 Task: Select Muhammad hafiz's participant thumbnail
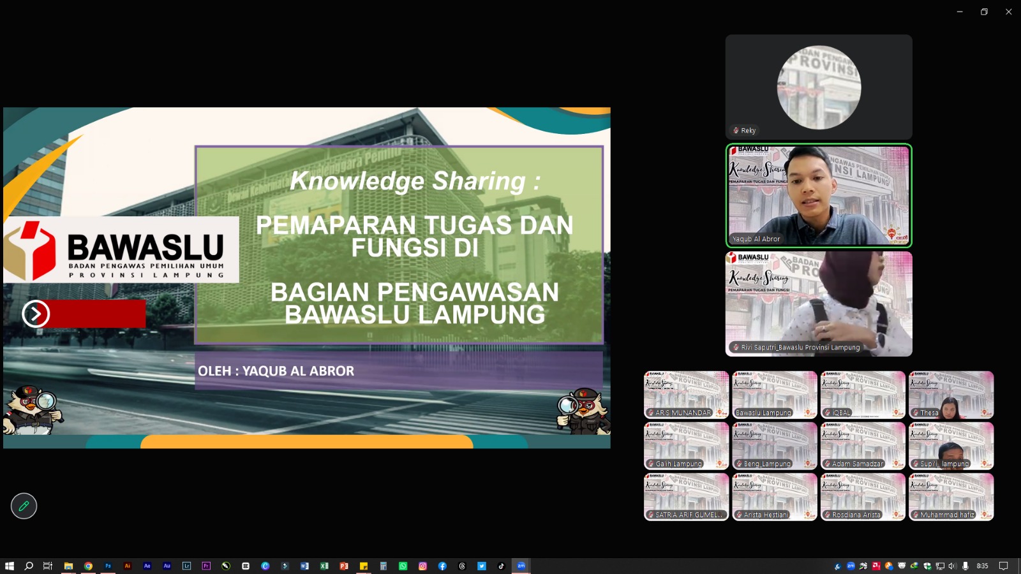951,497
